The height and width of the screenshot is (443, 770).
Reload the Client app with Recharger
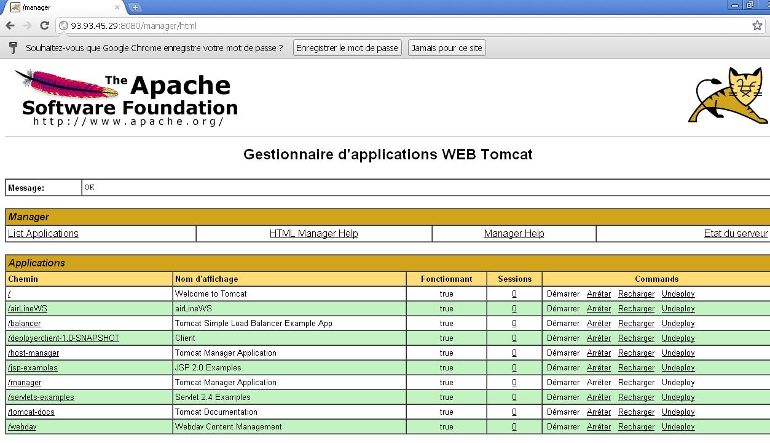coord(636,338)
